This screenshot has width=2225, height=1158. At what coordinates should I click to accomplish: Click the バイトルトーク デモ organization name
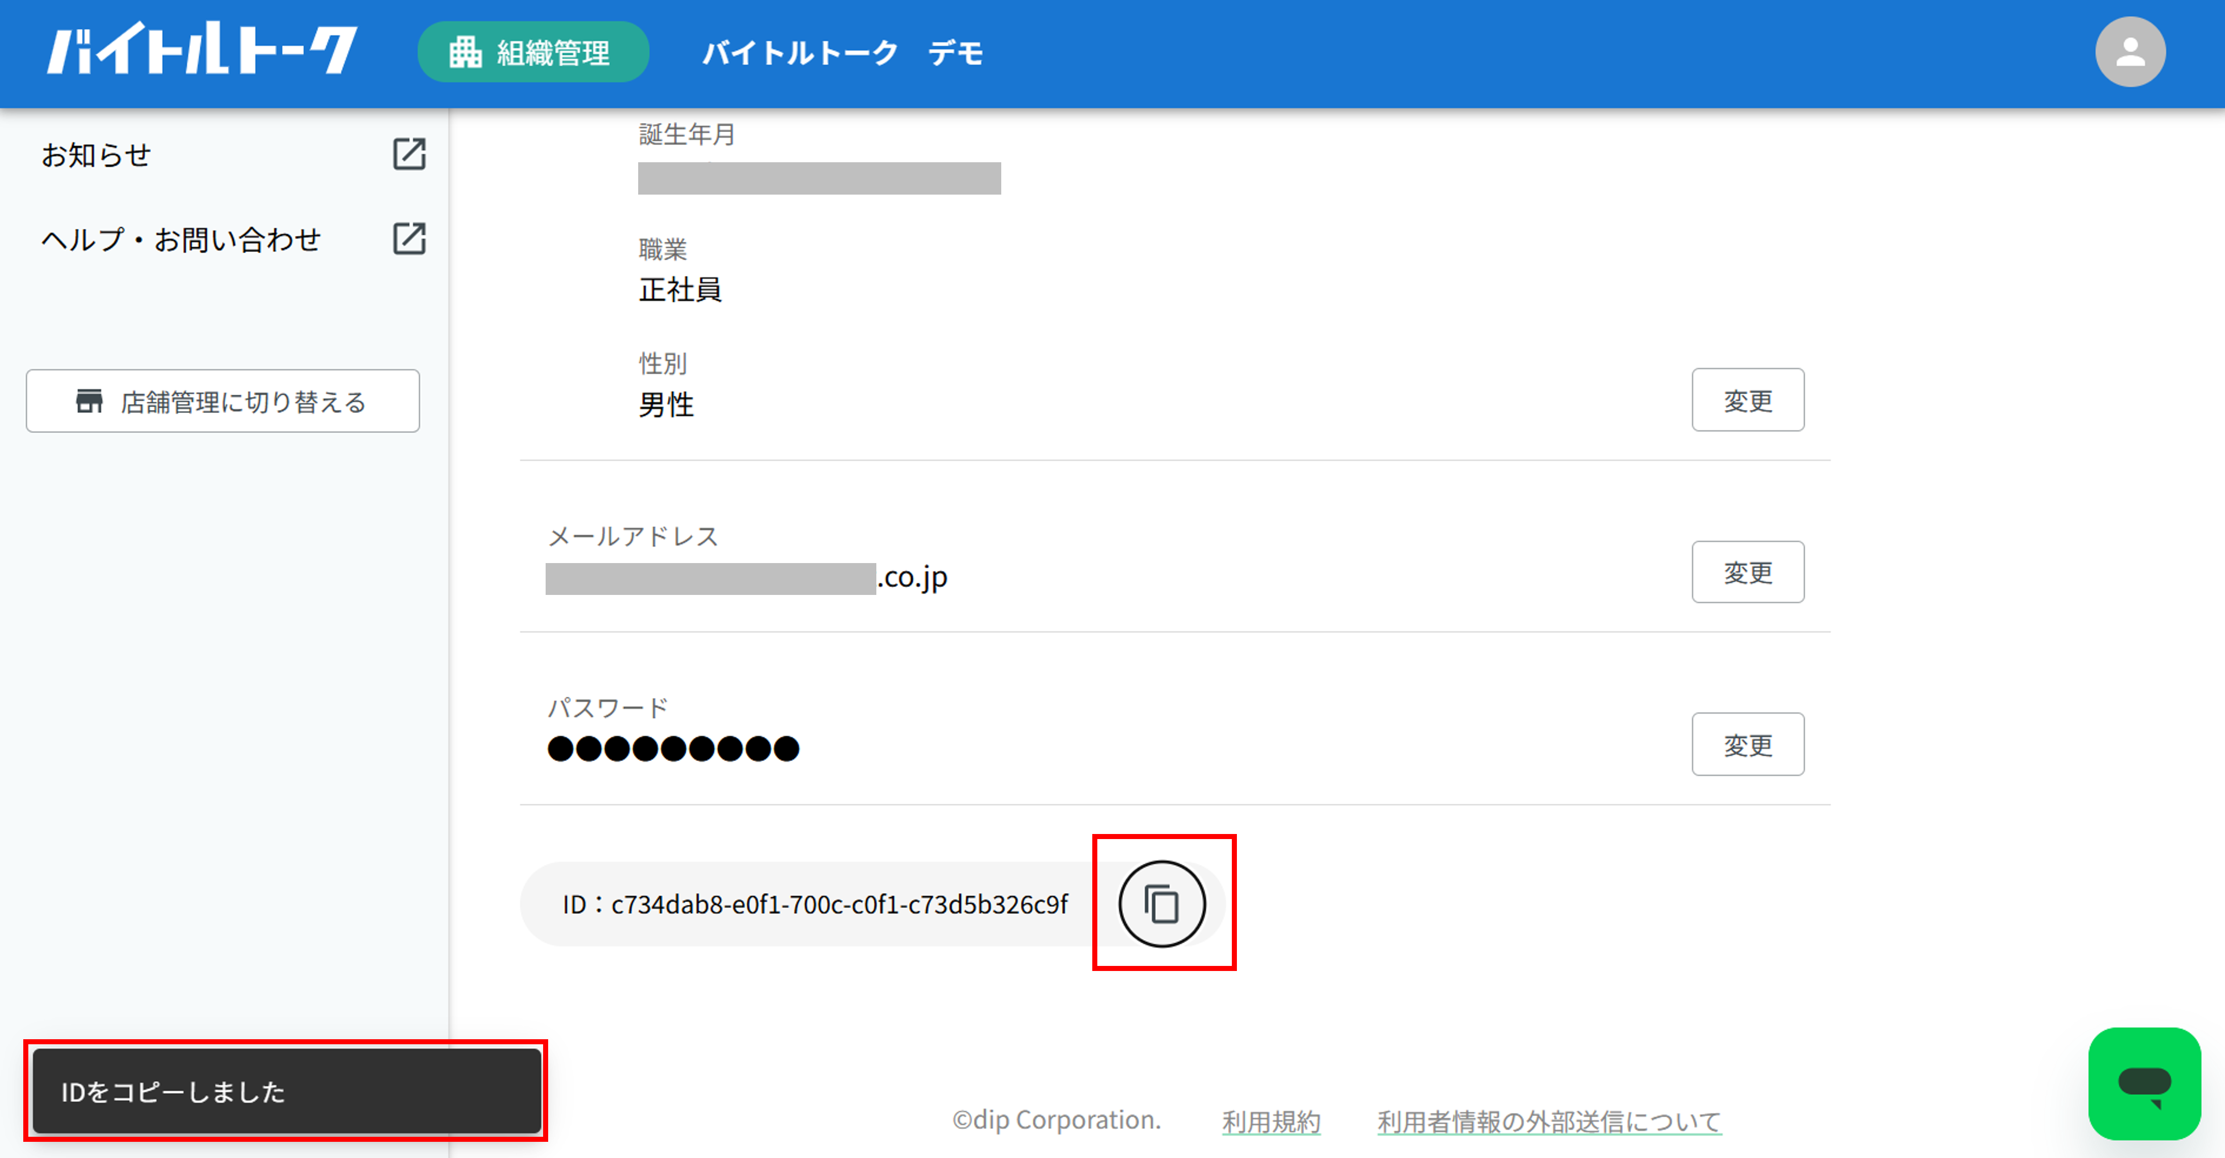[843, 53]
